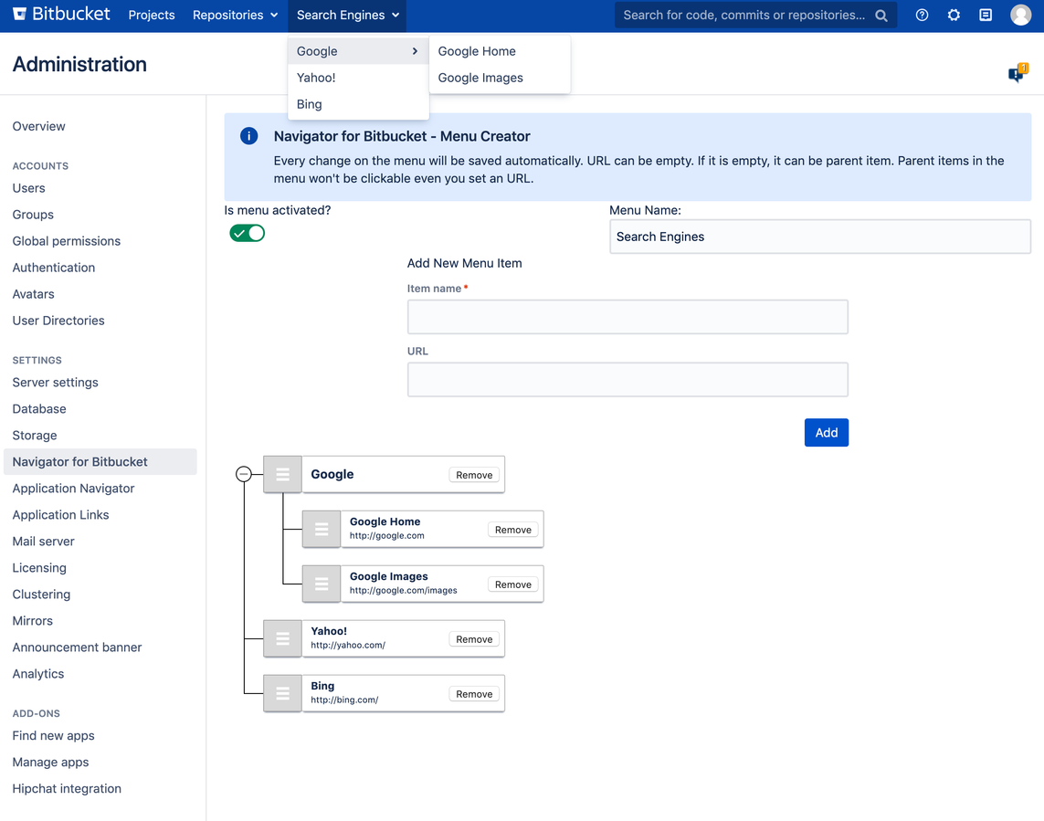This screenshot has height=821, width=1044.
Task: Click the info icon in the blue banner
Action: [x=249, y=136]
